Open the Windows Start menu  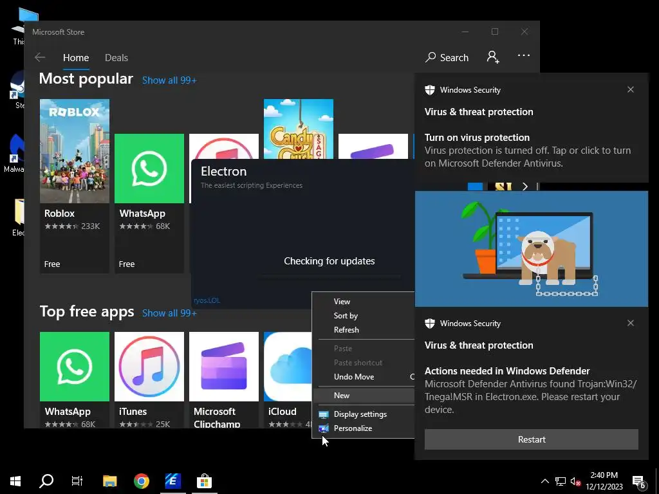click(15, 481)
